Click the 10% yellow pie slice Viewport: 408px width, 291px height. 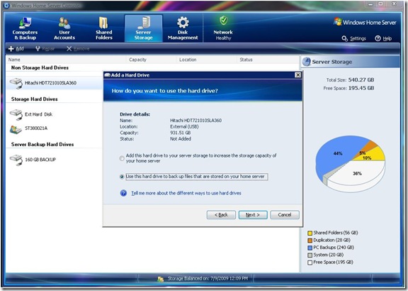point(370,155)
